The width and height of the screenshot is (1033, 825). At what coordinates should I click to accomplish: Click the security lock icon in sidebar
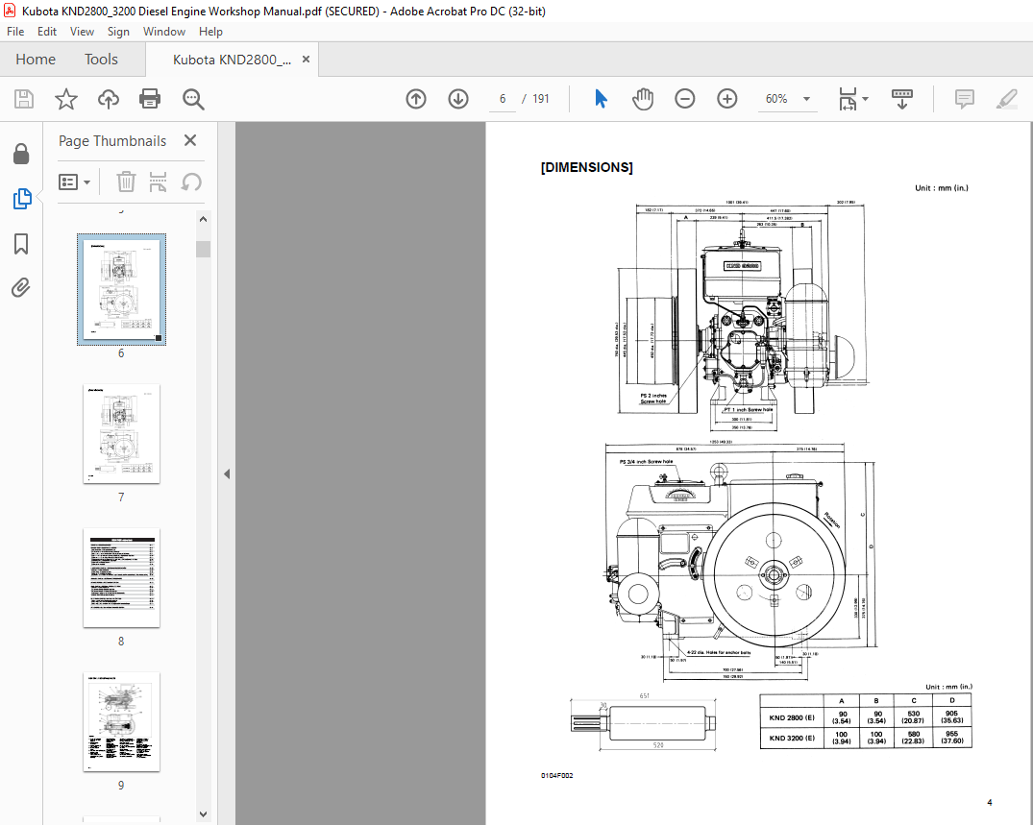[21, 154]
